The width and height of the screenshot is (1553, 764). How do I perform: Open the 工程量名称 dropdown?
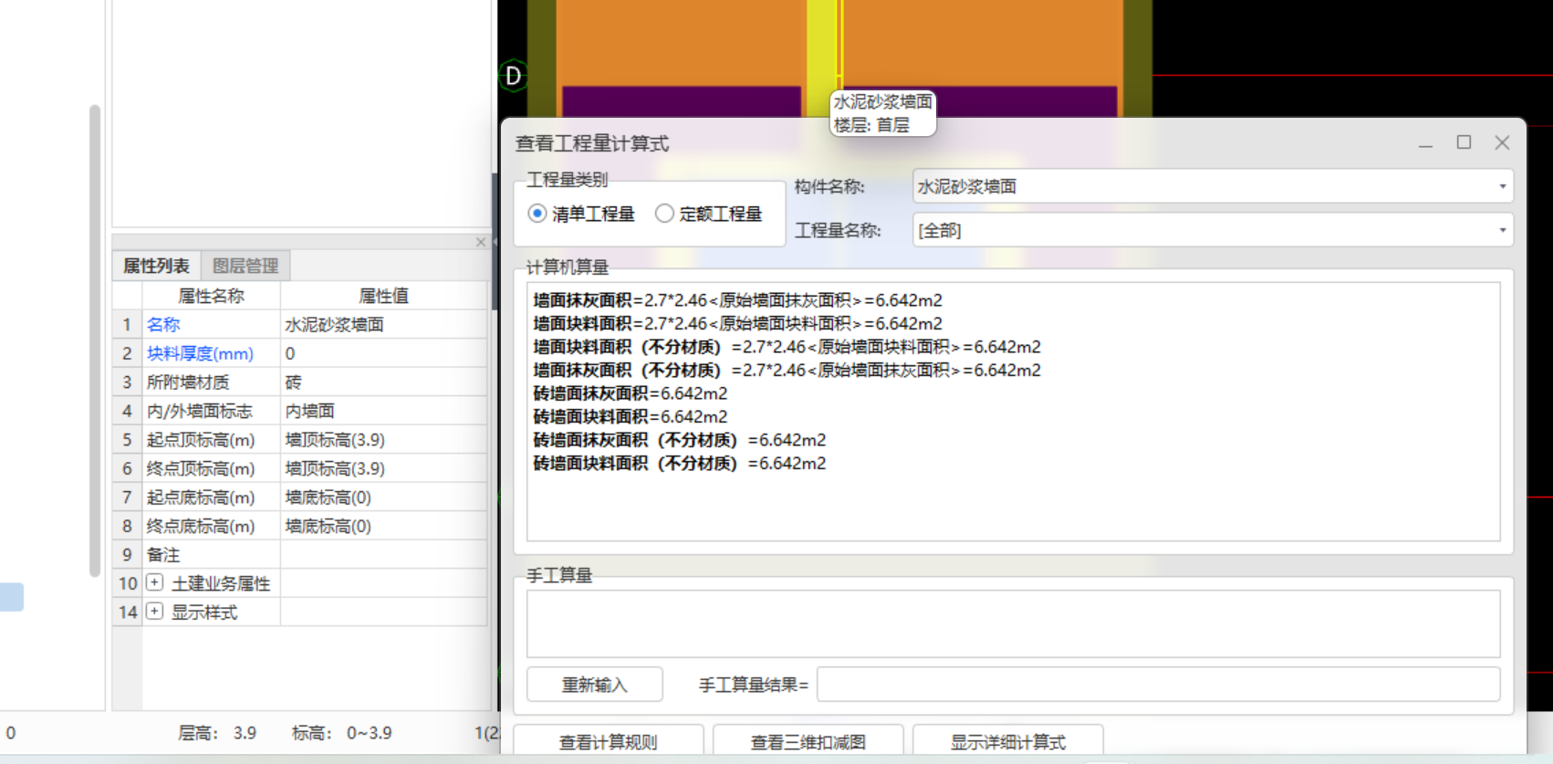coord(1213,230)
